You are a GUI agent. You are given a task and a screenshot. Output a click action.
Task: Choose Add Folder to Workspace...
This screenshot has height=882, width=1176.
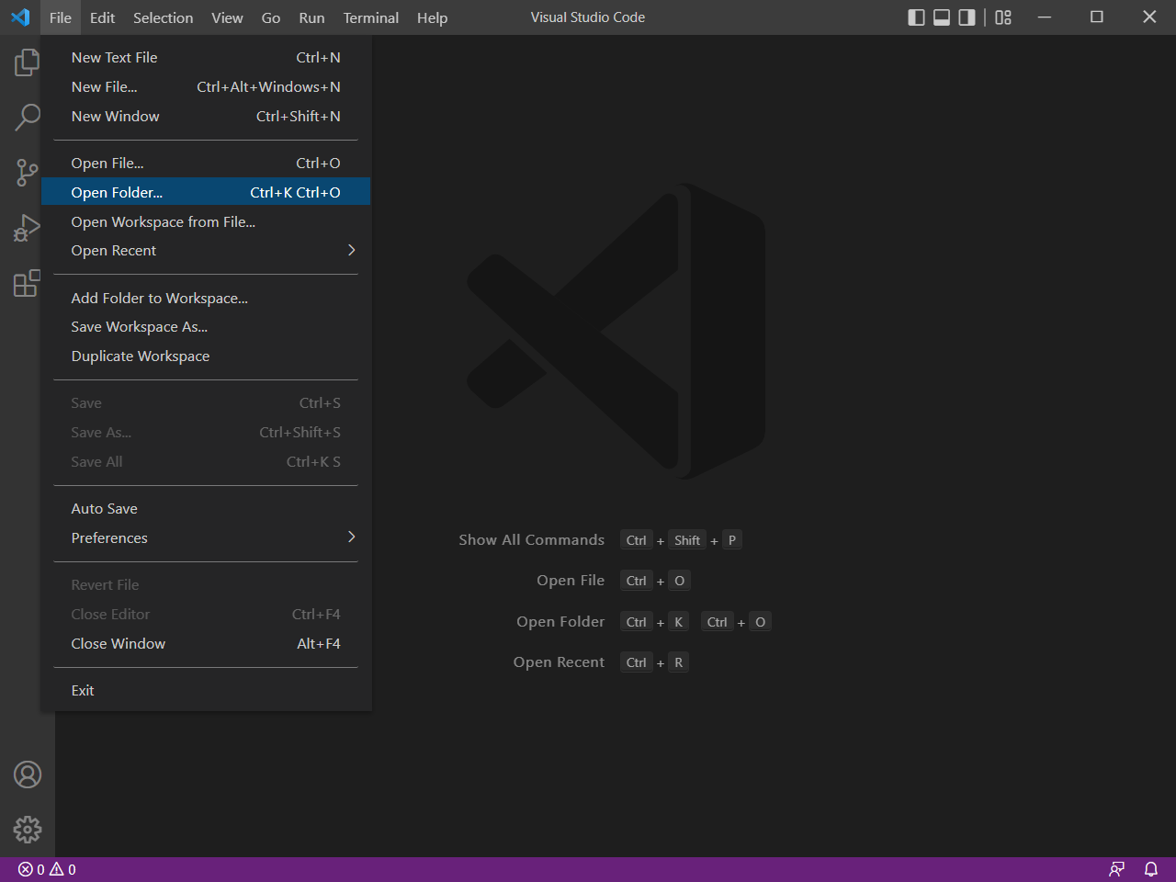(206, 298)
